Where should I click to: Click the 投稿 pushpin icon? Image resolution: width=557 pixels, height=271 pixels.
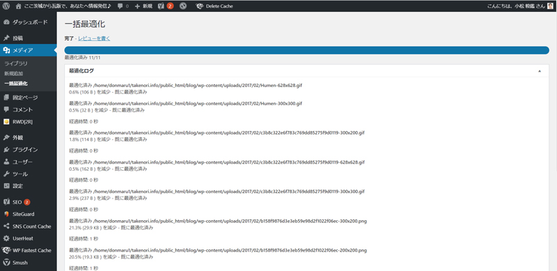[6, 38]
